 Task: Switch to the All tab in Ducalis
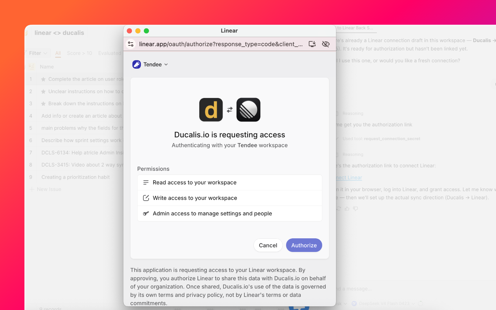(58, 53)
